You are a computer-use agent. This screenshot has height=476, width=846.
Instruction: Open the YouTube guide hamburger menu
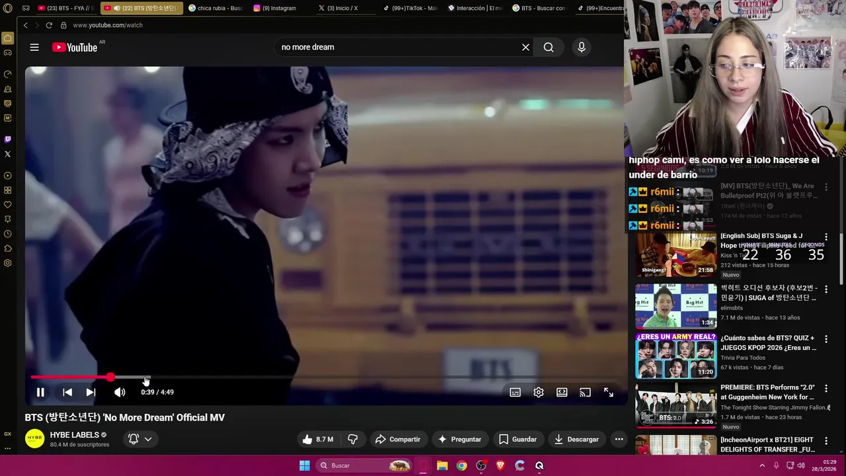(x=34, y=47)
